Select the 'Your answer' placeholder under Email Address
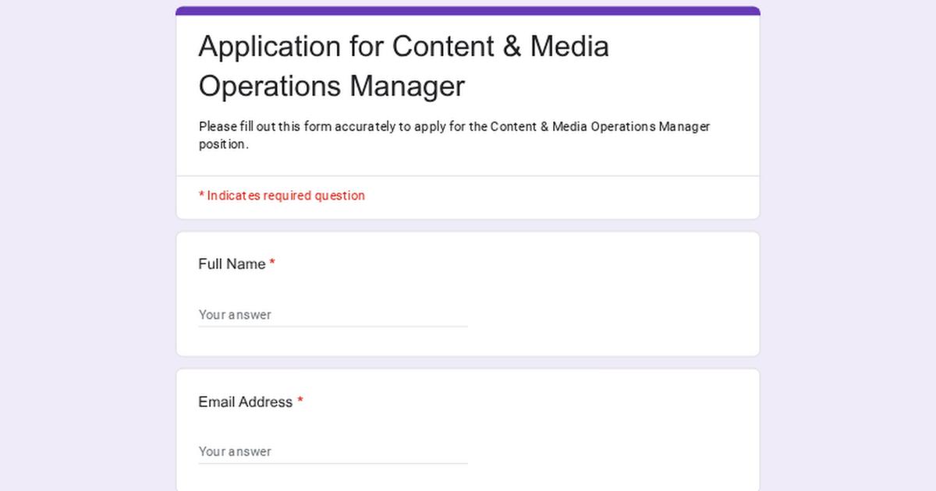The width and height of the screenshot is (936, 491). 235,452
